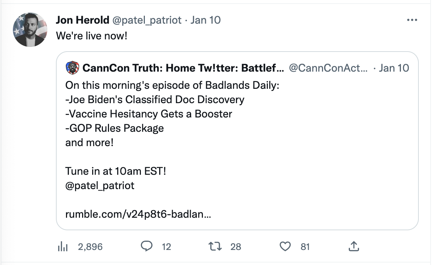Click the Jan 10 timestamp on Jon Herold's tweet

[x=206, y=20]
